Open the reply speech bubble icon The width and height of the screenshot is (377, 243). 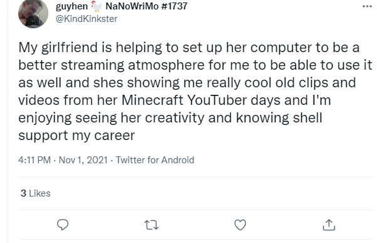point(63,225)
